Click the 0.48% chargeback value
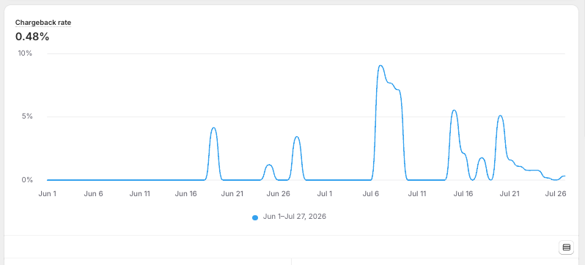The width and height of the screenshot is (585, 265). 32,37
